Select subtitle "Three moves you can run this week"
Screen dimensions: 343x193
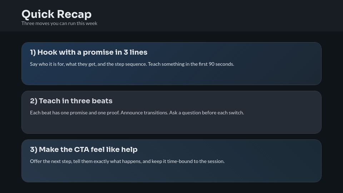click(x=59, y=23)
